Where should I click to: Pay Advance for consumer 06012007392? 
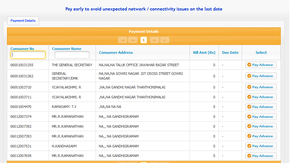(261, 126)
